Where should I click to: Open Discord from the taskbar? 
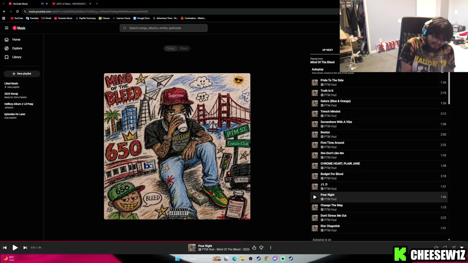click(x=275, y=259)
